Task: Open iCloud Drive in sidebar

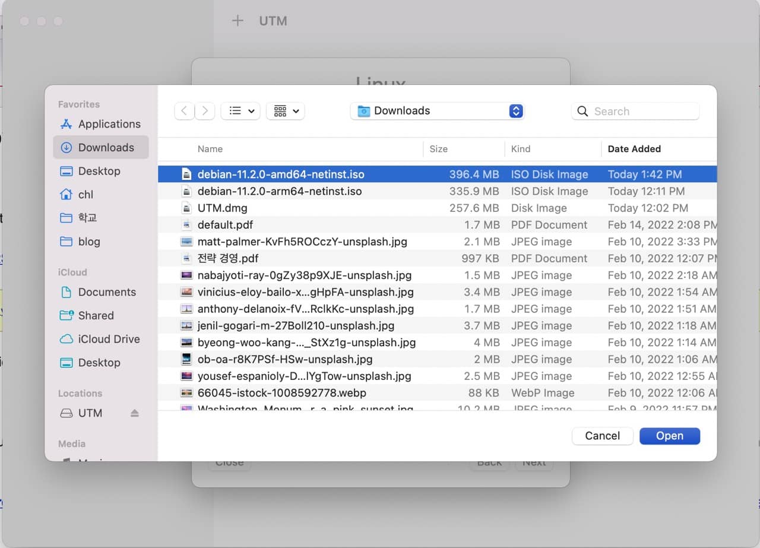Action: (101, 339)
